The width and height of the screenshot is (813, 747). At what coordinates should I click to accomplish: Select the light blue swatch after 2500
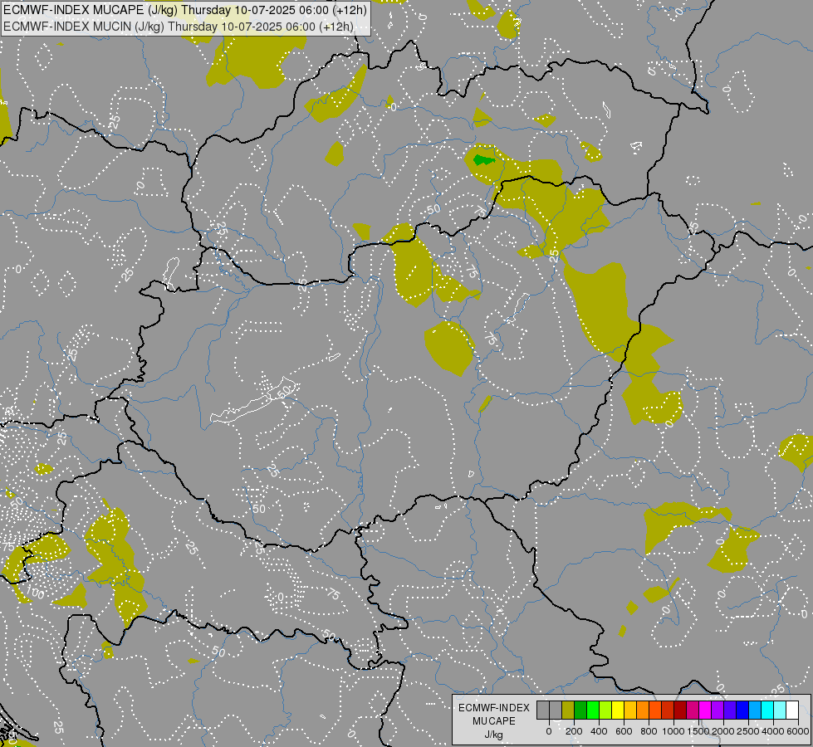click(756, 710)
